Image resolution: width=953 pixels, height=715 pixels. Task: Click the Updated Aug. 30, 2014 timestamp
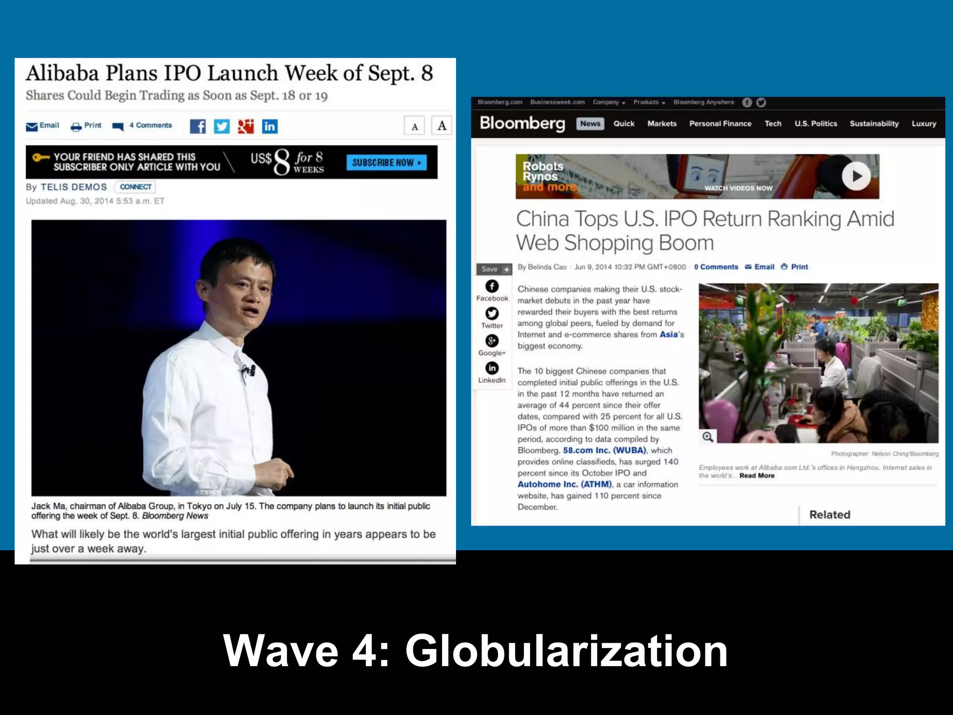point(95,201)
